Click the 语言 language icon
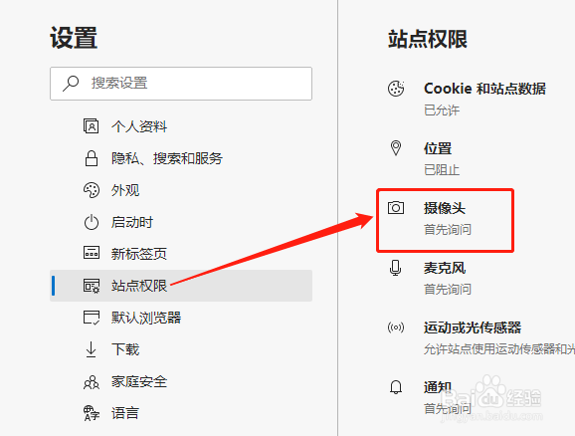The image size is (575, 436). tap(92, 413)
